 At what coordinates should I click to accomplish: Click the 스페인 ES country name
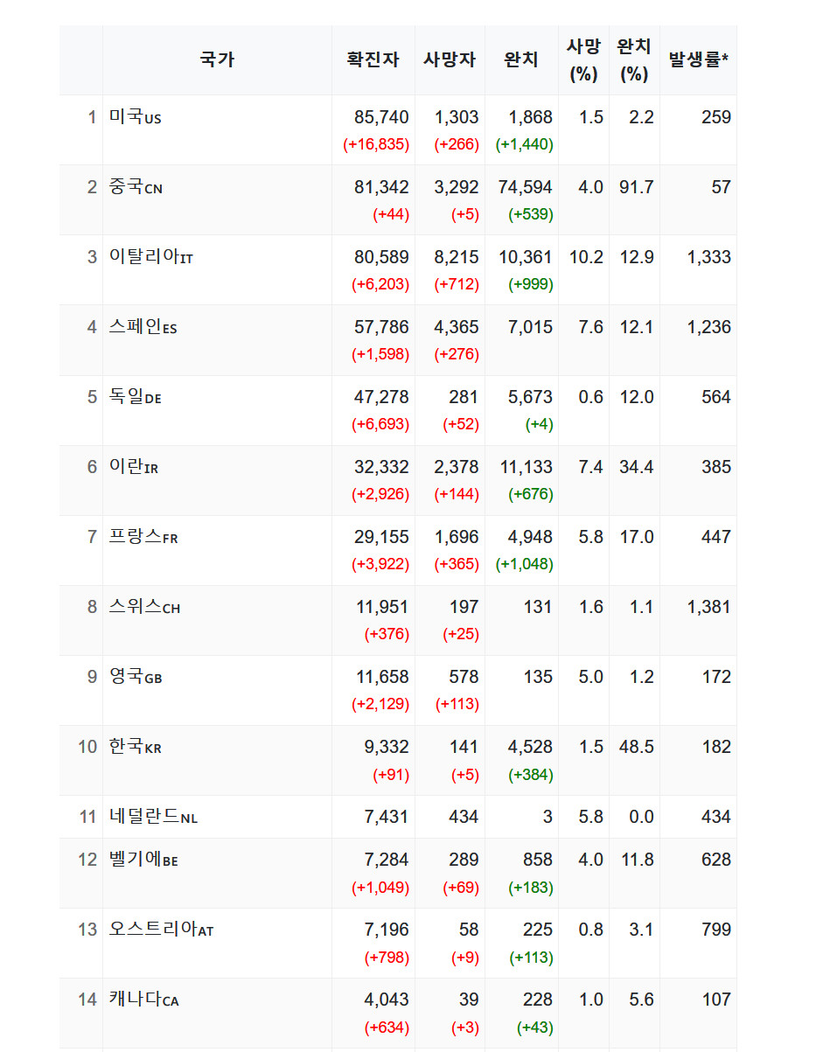click(143, 327)
